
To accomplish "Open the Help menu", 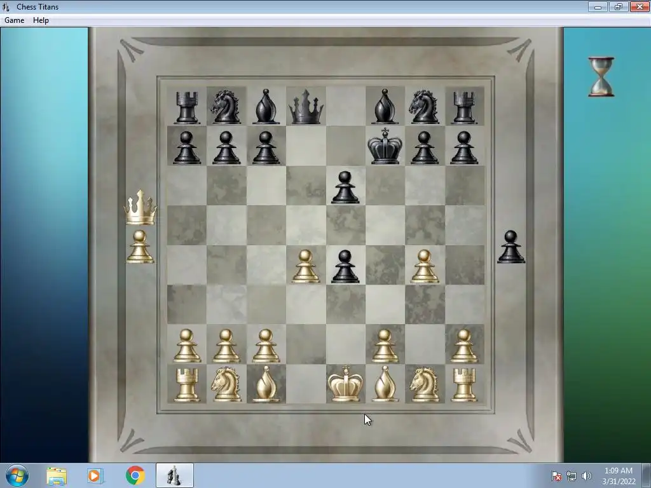I will click(41, 20).
